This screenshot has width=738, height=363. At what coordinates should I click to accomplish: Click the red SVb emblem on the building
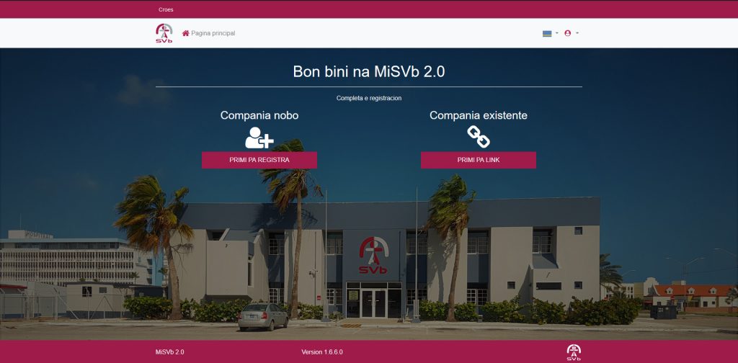[x=373, y=255]
